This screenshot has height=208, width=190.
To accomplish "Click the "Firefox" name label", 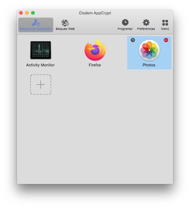I will [95, 65].
